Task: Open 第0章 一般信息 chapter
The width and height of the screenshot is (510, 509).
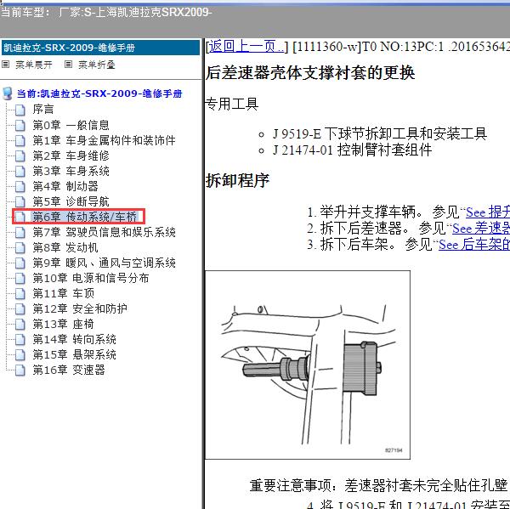Action: tap(71, 125)
